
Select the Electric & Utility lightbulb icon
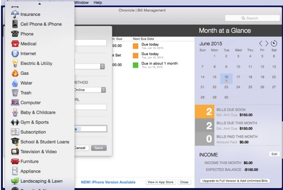(15, 63)
